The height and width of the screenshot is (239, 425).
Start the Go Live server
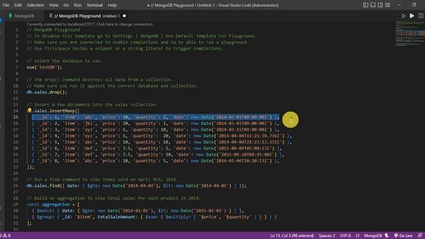(403, 236)
